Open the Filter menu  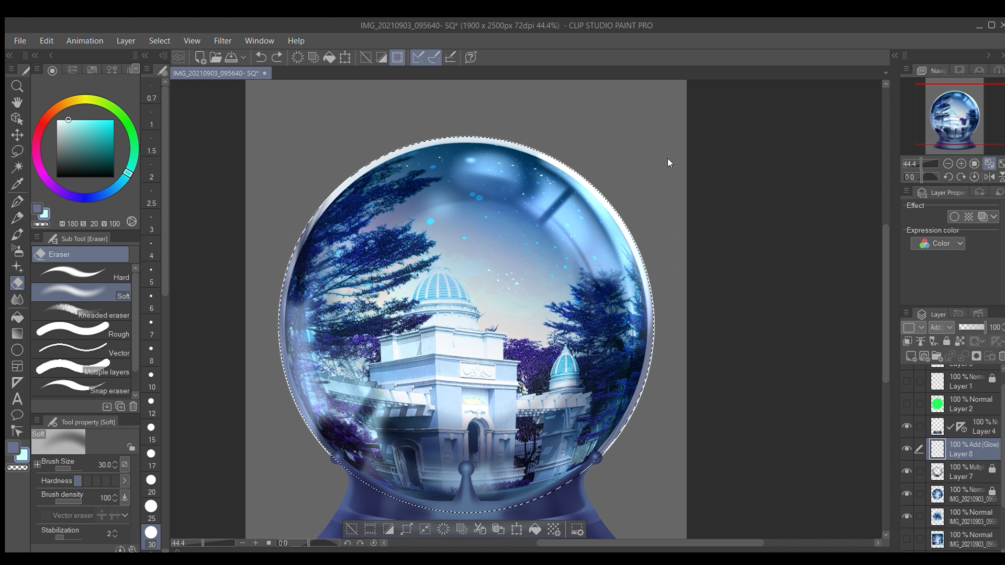(222, 41)
